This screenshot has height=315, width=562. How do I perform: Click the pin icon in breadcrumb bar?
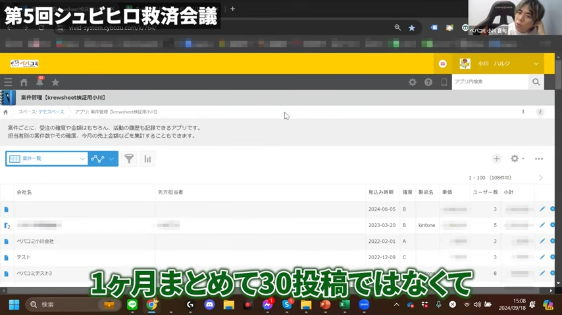523,112
